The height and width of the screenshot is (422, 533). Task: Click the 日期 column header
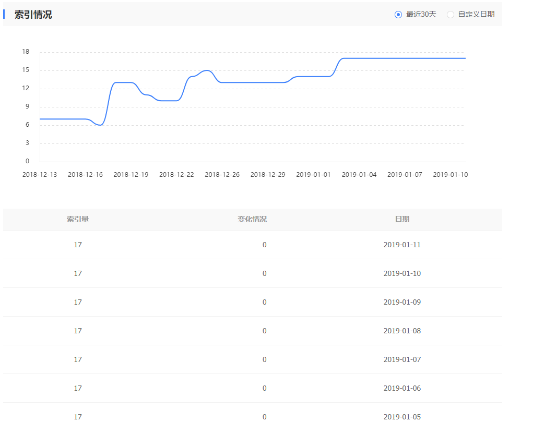point(402,219)
